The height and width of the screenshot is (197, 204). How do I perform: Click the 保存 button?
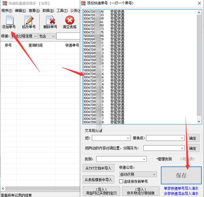tap(181, 175)
